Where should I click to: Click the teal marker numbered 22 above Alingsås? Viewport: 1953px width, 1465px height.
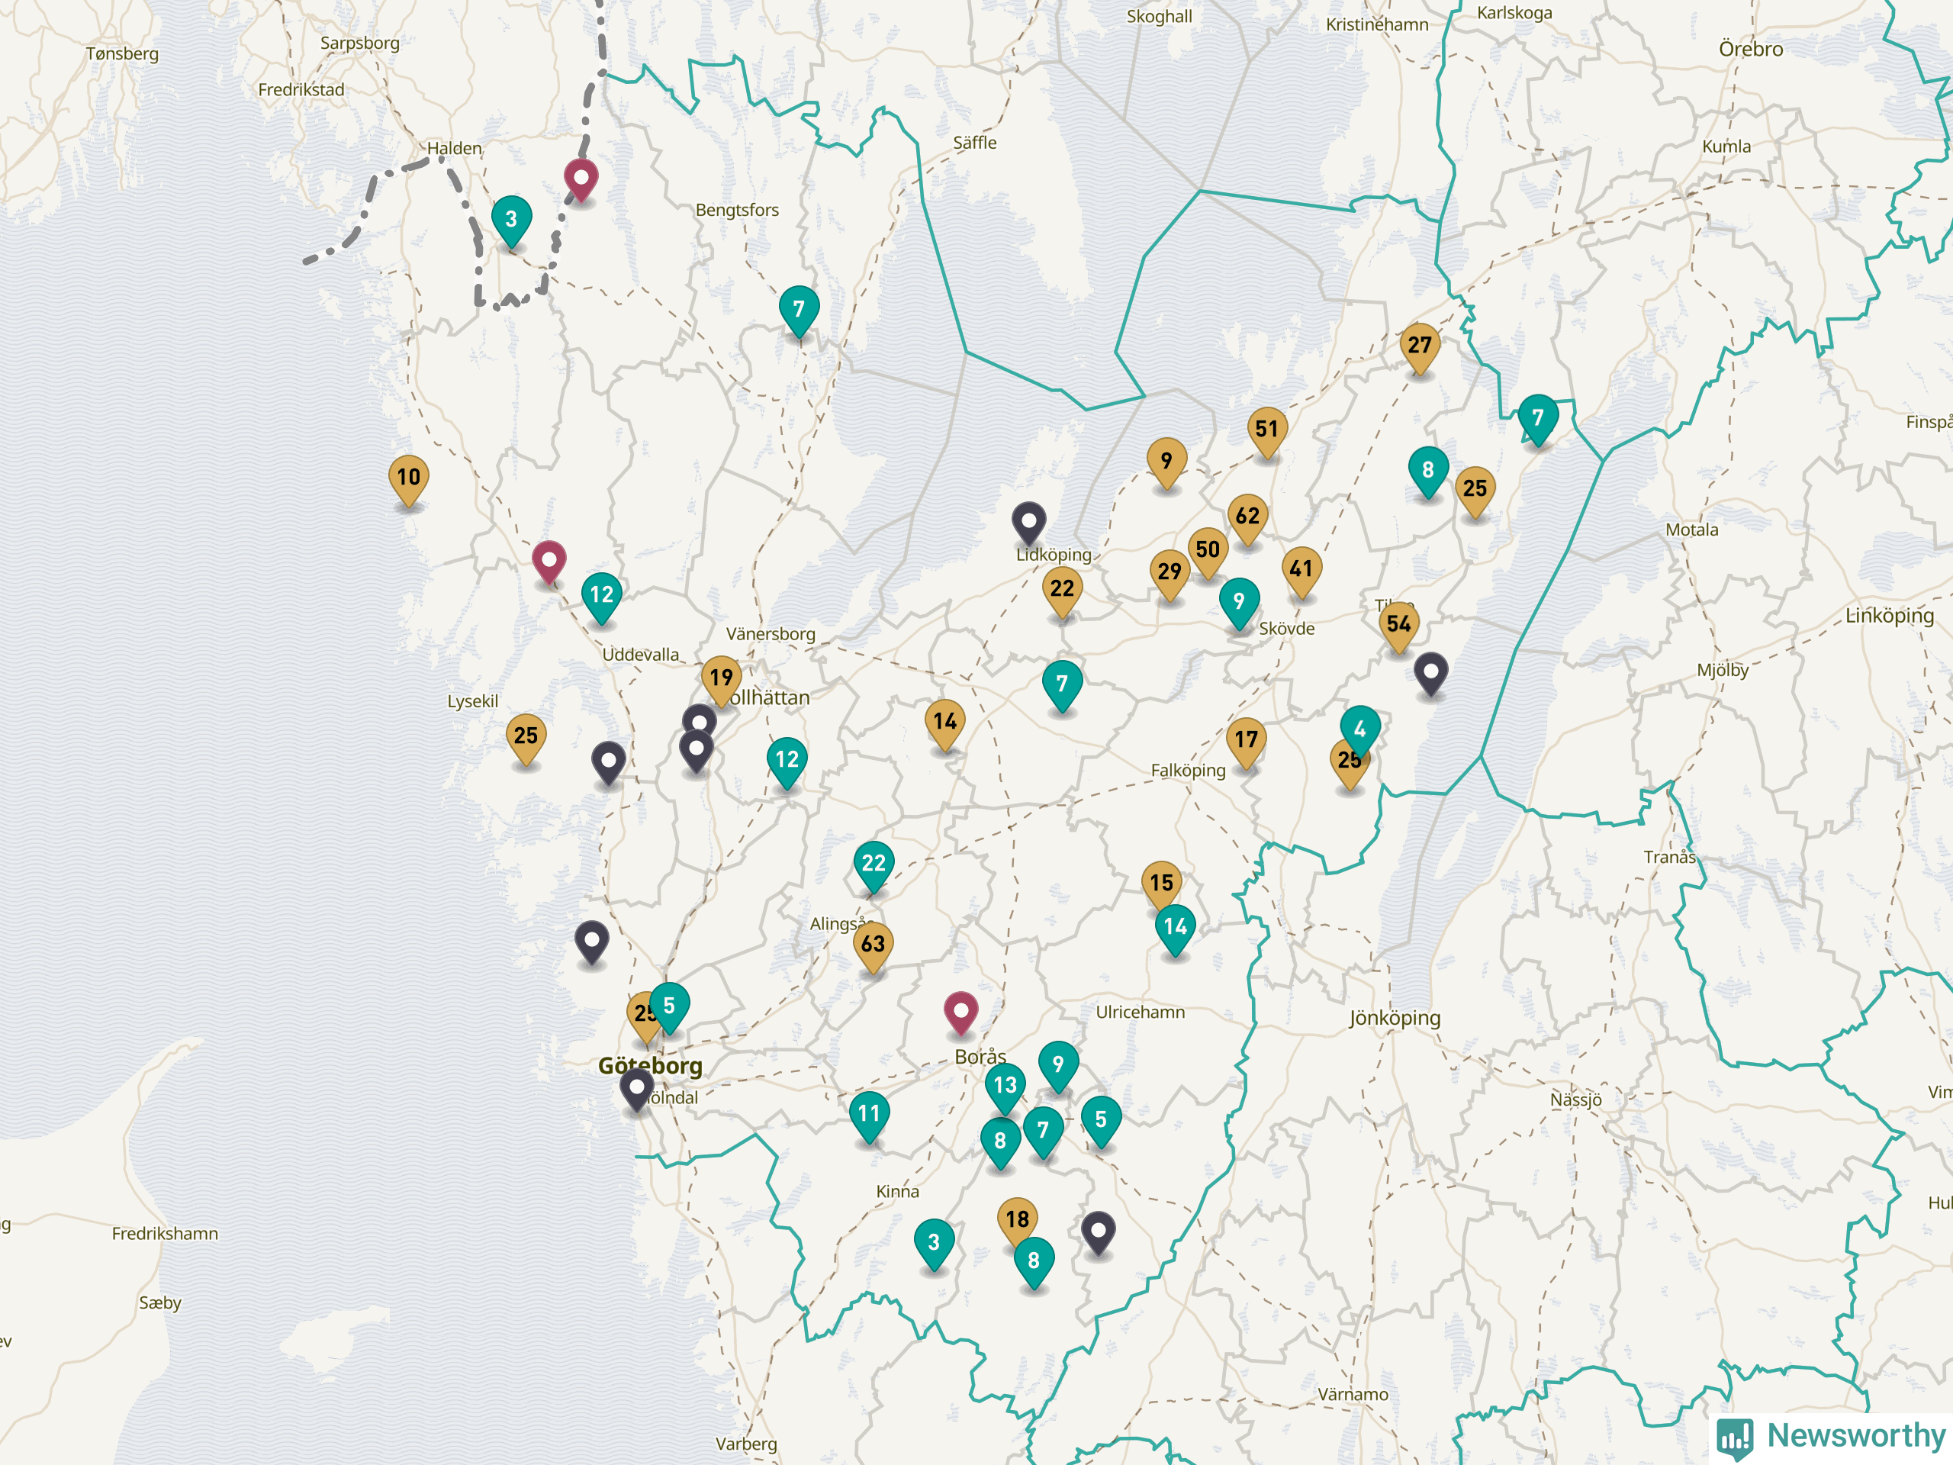[874, 865]
